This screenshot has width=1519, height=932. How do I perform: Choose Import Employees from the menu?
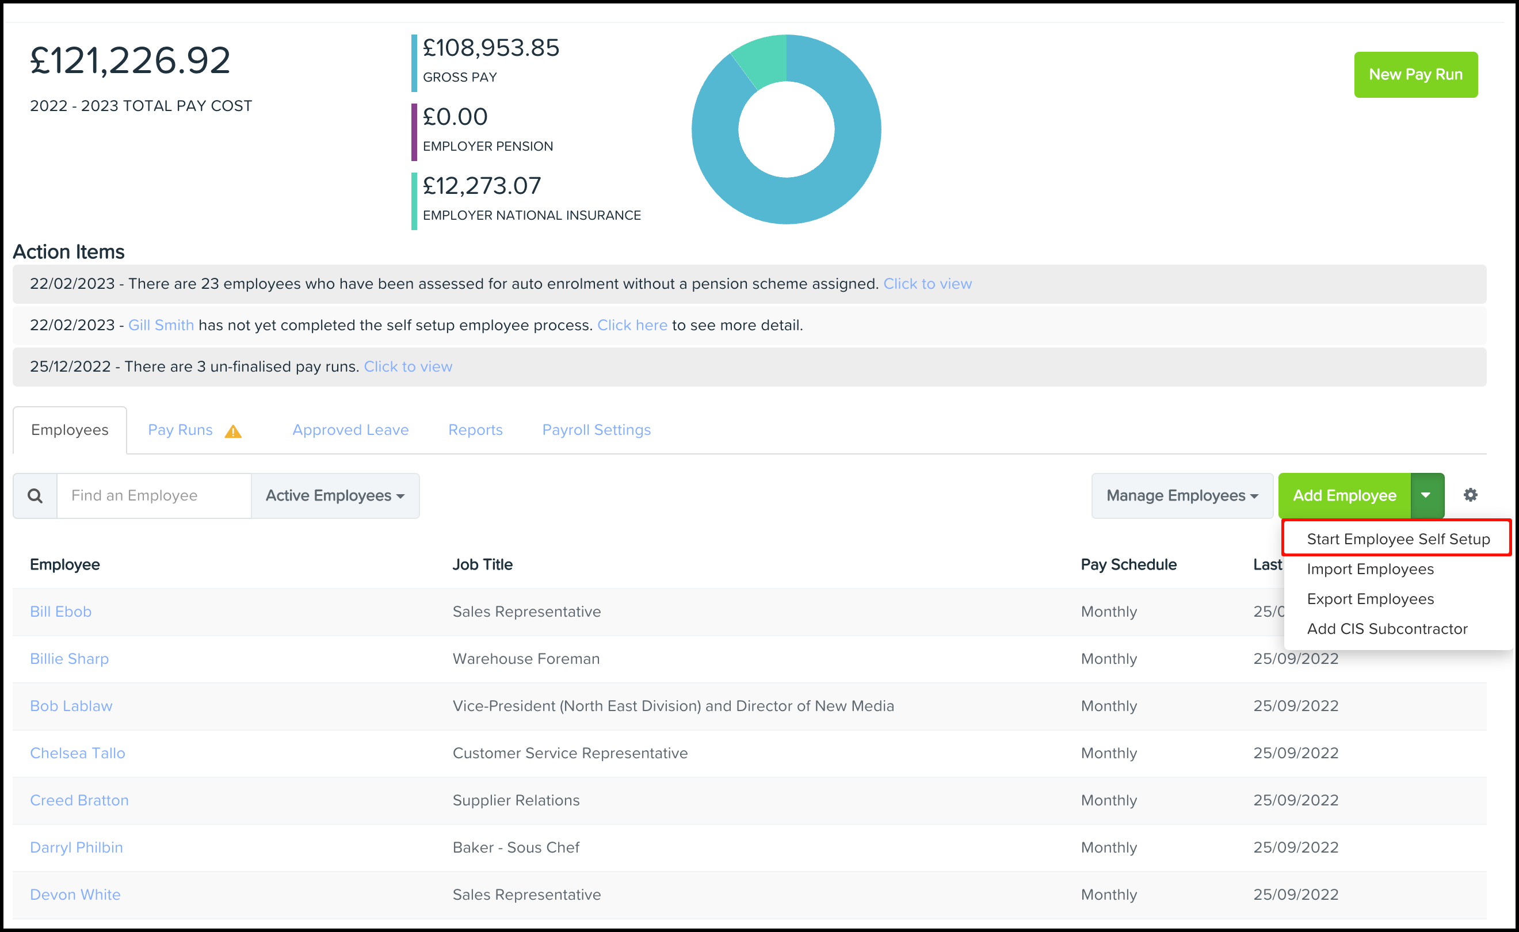pos(1370,569)
